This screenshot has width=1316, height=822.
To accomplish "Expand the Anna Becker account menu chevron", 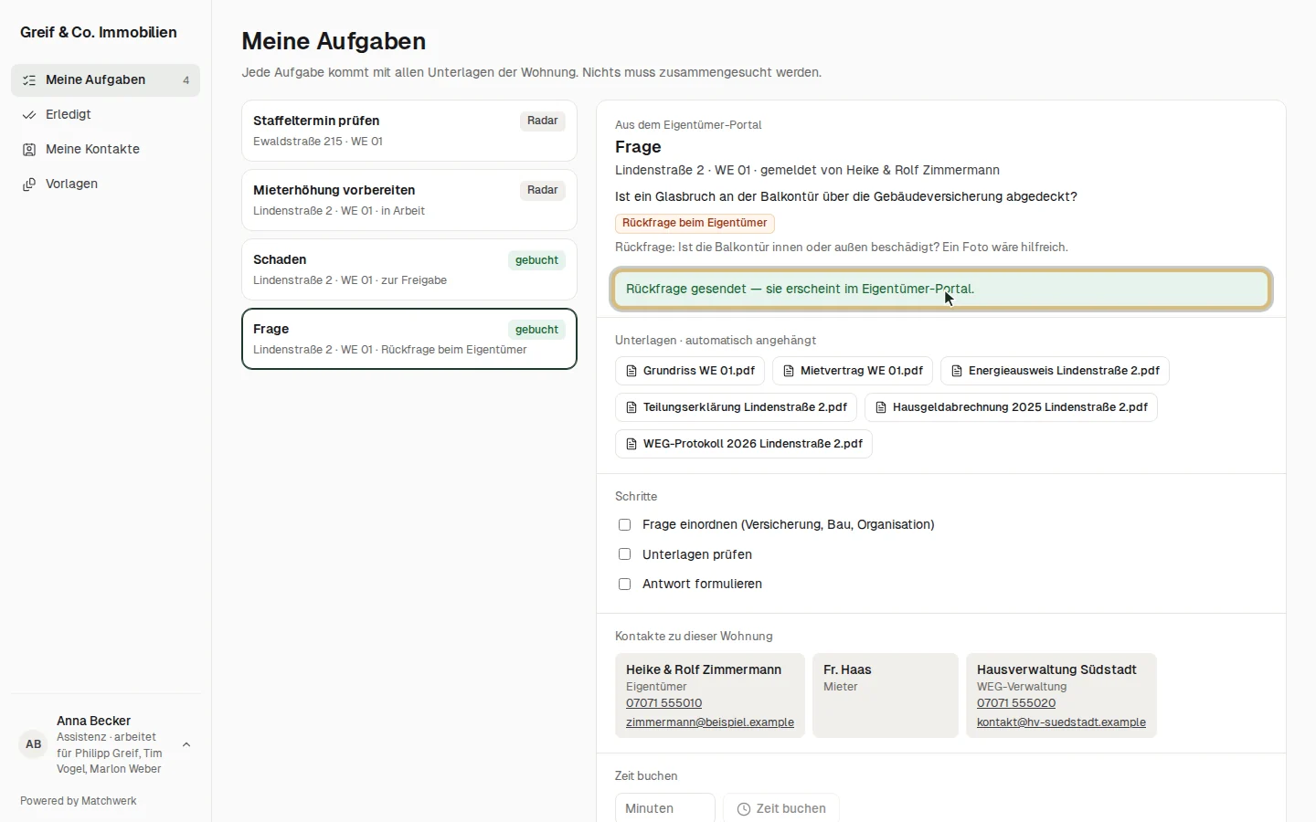I will pos(186,744).
